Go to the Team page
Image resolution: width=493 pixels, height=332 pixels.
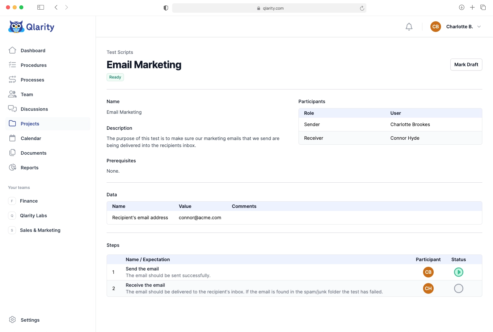(27, 94)
